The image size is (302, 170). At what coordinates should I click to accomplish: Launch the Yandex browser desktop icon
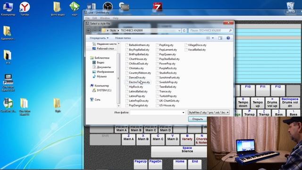point(25,8)
